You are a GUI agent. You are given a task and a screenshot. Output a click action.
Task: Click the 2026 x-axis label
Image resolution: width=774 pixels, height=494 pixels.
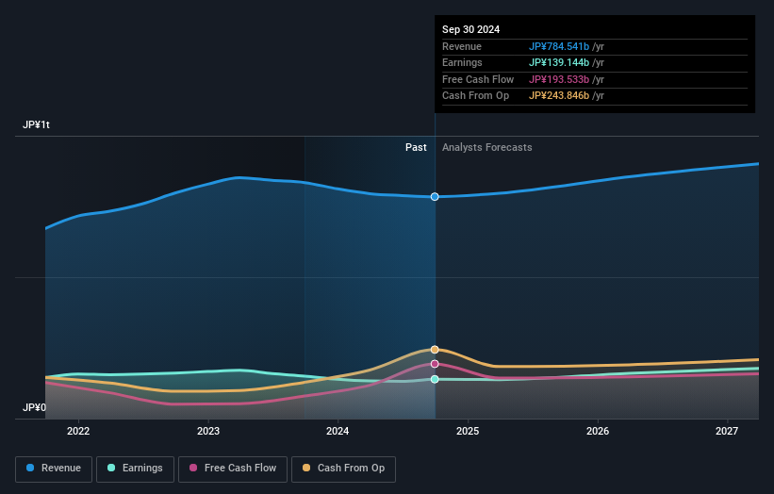click(598, 432)
